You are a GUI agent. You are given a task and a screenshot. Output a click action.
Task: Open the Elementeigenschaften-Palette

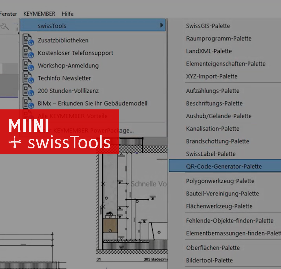point(226,64)
